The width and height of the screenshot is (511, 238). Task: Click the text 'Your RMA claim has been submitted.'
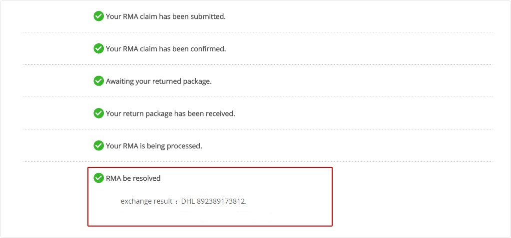pyautogui.click(x=165, y=16)
